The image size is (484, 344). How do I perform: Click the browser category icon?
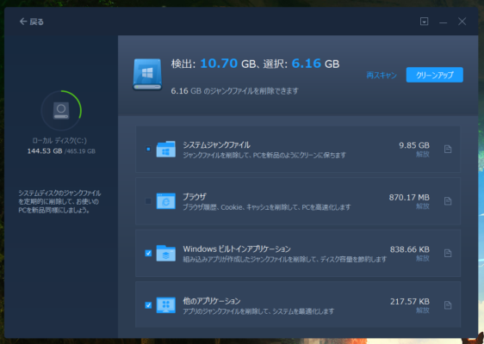[x=165, y=201]
